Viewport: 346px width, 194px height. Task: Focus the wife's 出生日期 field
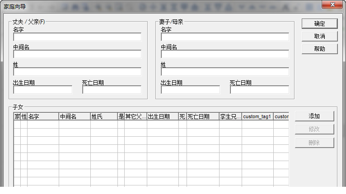[191, 90]
